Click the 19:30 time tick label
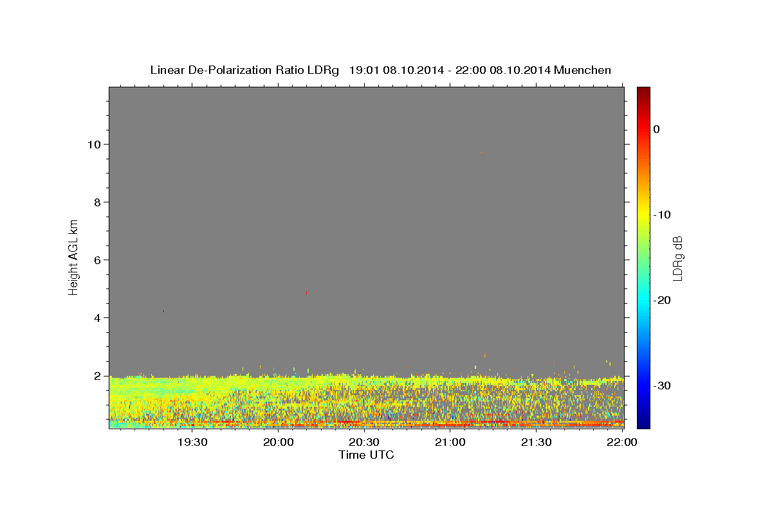The image size is (772, 514). click(192, 443)
